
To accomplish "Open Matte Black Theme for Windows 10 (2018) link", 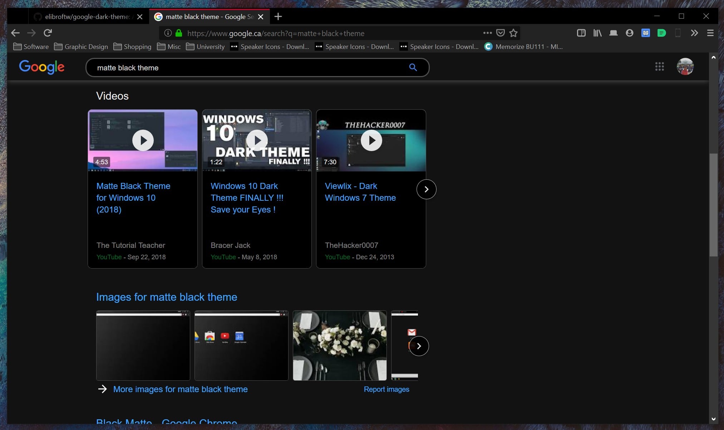I will (x=133, y=197).
